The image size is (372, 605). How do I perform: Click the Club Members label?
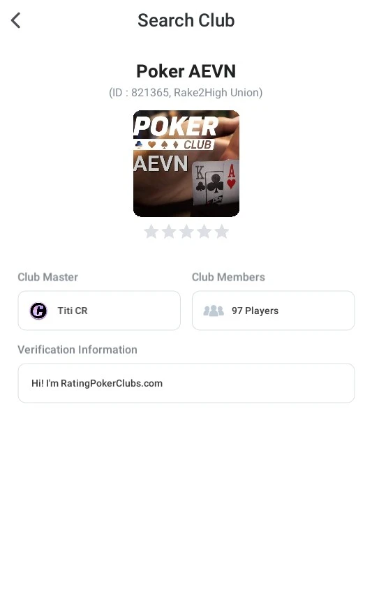coord(228,277)
